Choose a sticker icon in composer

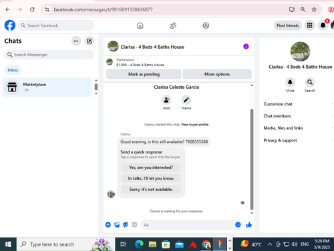[126, 225]
